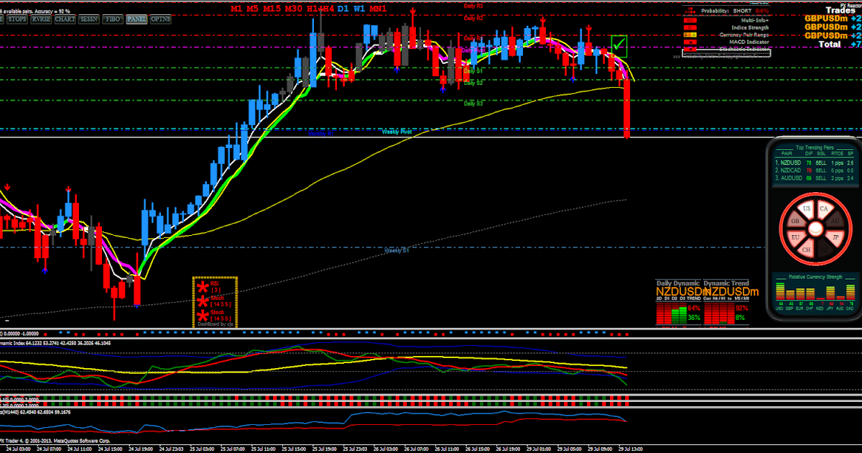Select NZDUSD row in Top Trending Pairs

[815, 163]
